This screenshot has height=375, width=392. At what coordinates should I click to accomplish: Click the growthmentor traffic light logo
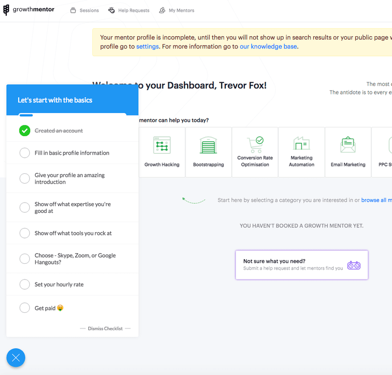coord(6,9)
